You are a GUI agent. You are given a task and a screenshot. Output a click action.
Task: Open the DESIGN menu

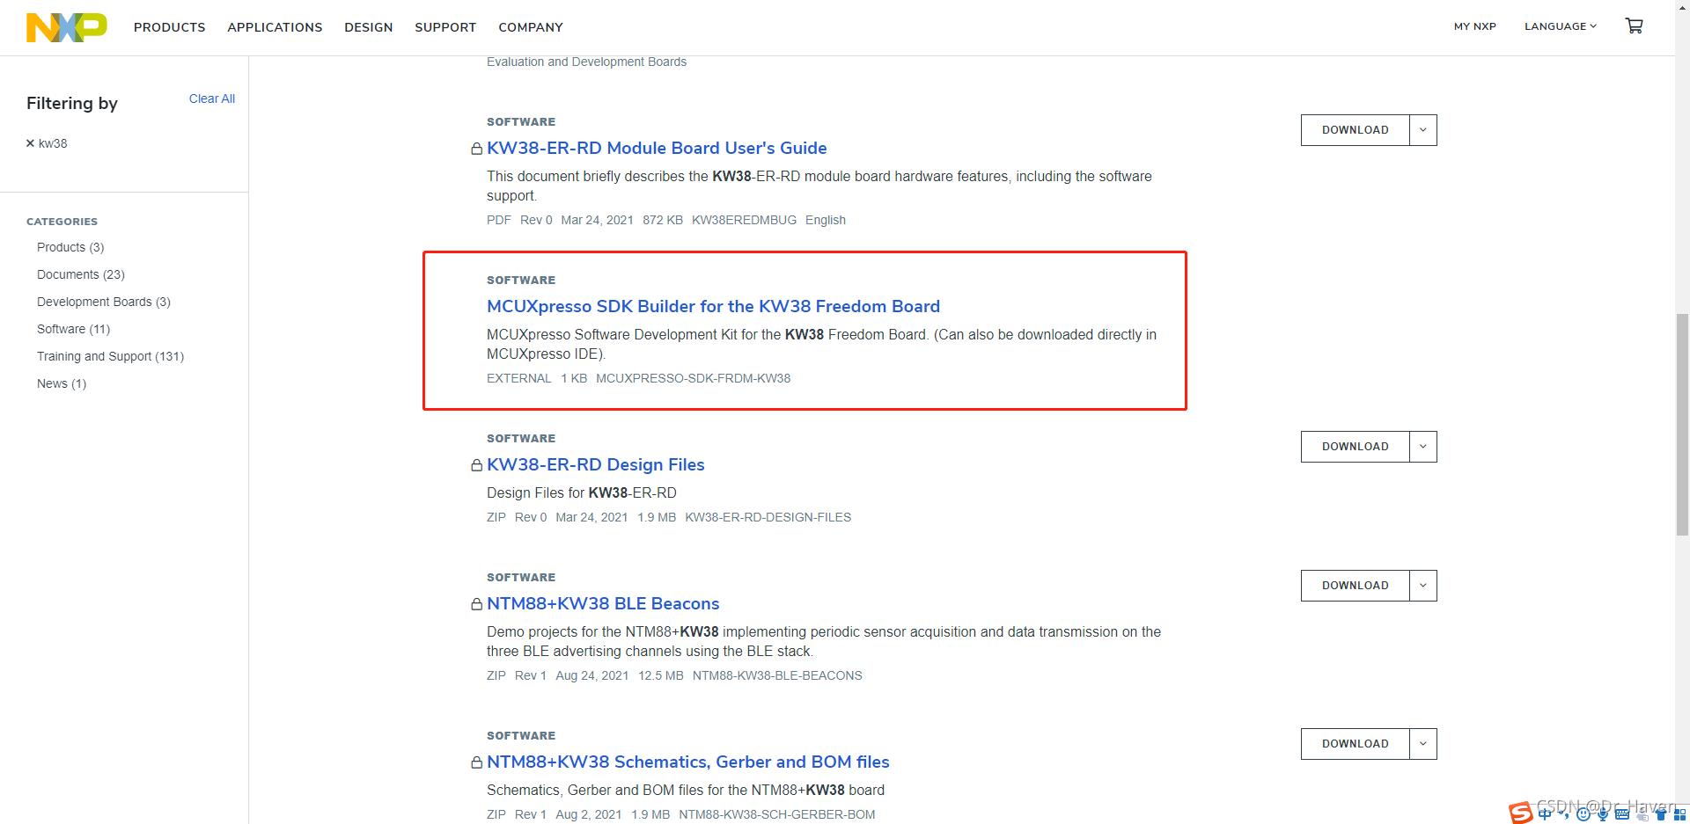369,27
